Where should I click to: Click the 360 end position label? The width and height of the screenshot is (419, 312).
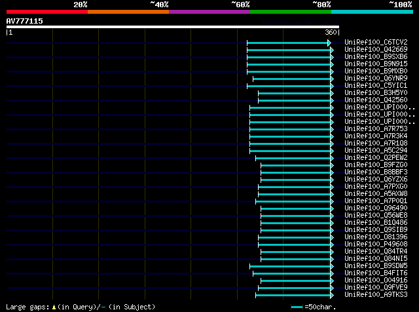pos(331,32)
